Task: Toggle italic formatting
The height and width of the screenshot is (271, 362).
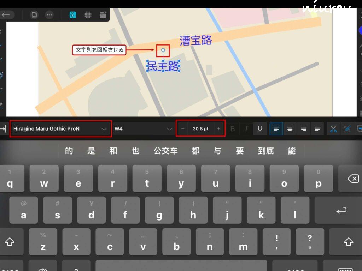Action: point(246,129)
